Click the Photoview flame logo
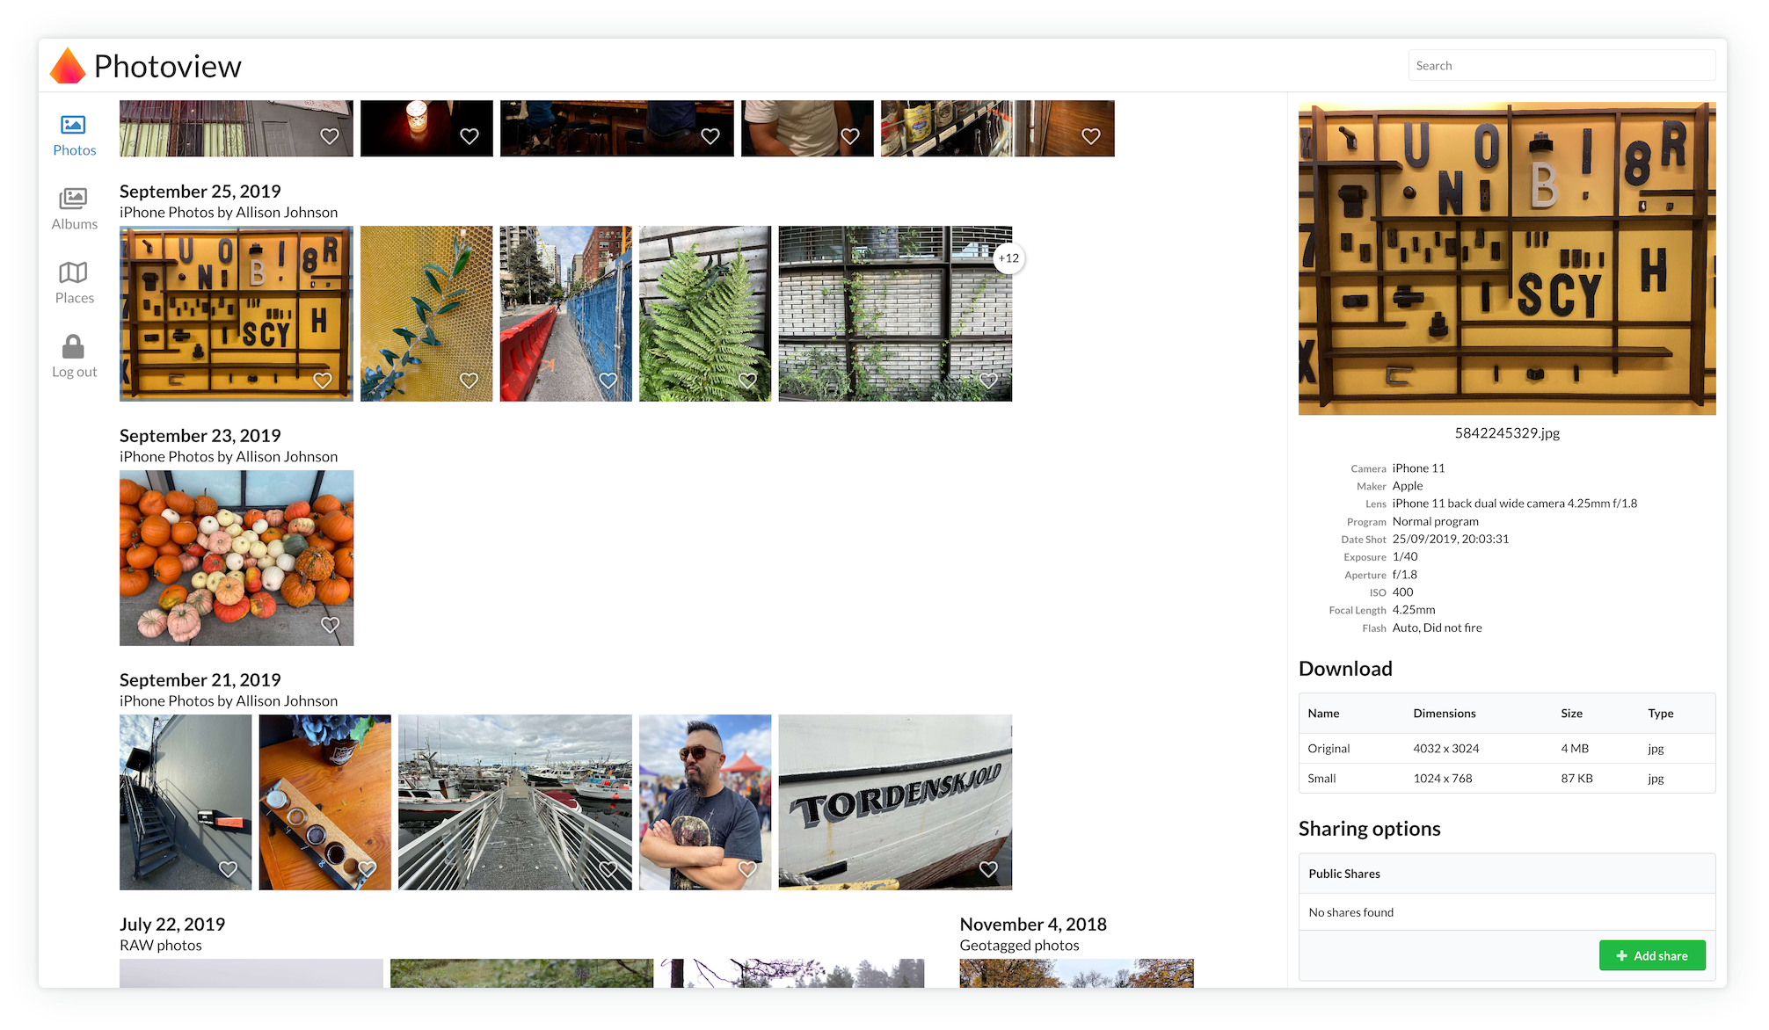Viewport: 1769px width, 1030px height. [68, 66]
